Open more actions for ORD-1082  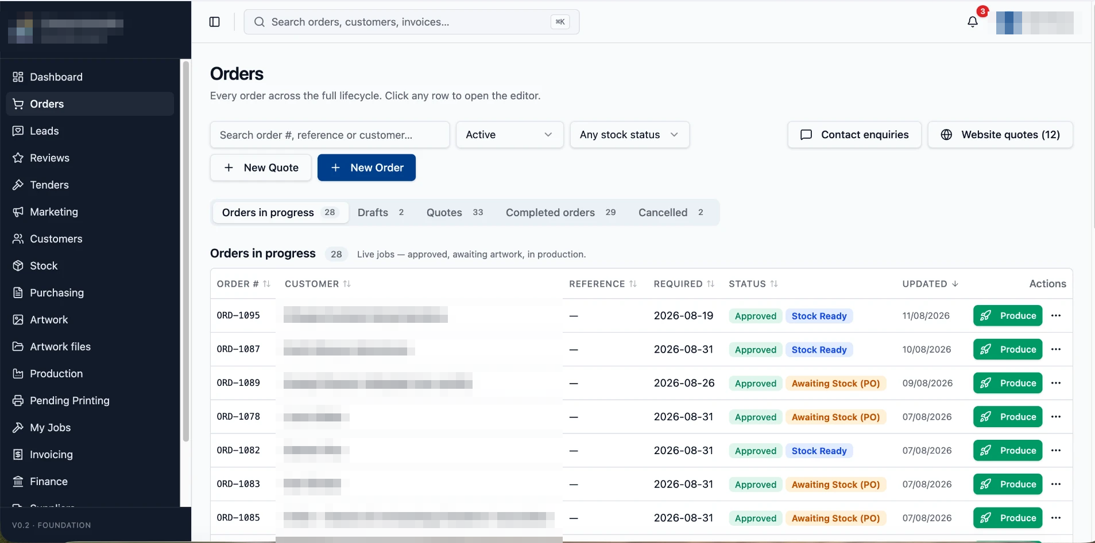pyautogui.click(x=1056, y=450)
